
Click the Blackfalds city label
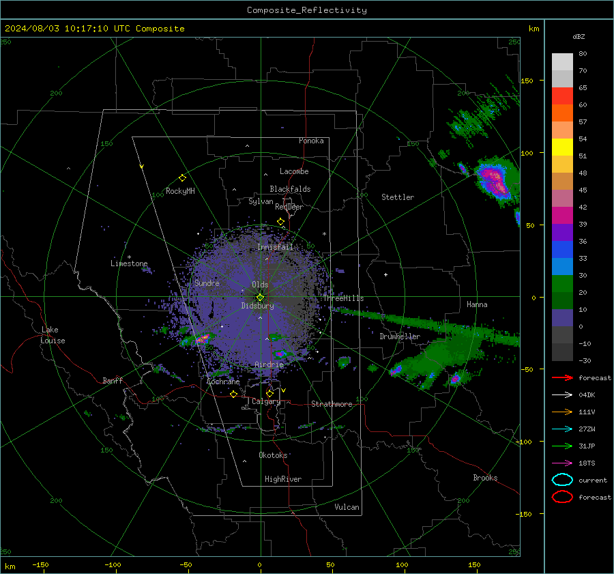(290, 189)
